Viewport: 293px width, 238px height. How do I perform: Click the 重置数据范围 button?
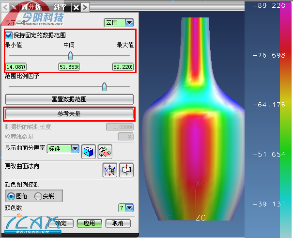click(x=69, y=99)
